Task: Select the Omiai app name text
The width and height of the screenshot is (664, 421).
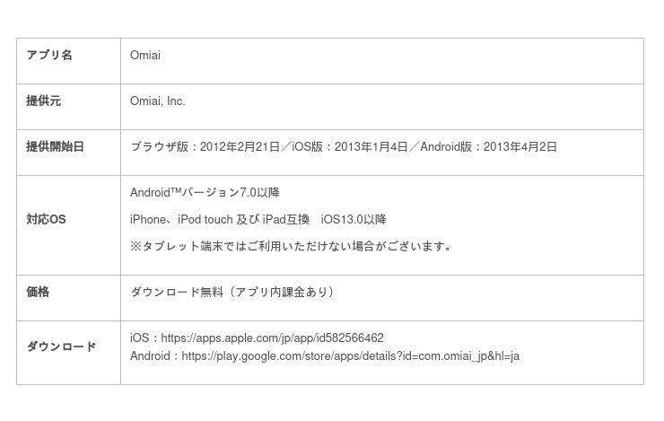Action: pyautogui.click(x=145, y=56)
